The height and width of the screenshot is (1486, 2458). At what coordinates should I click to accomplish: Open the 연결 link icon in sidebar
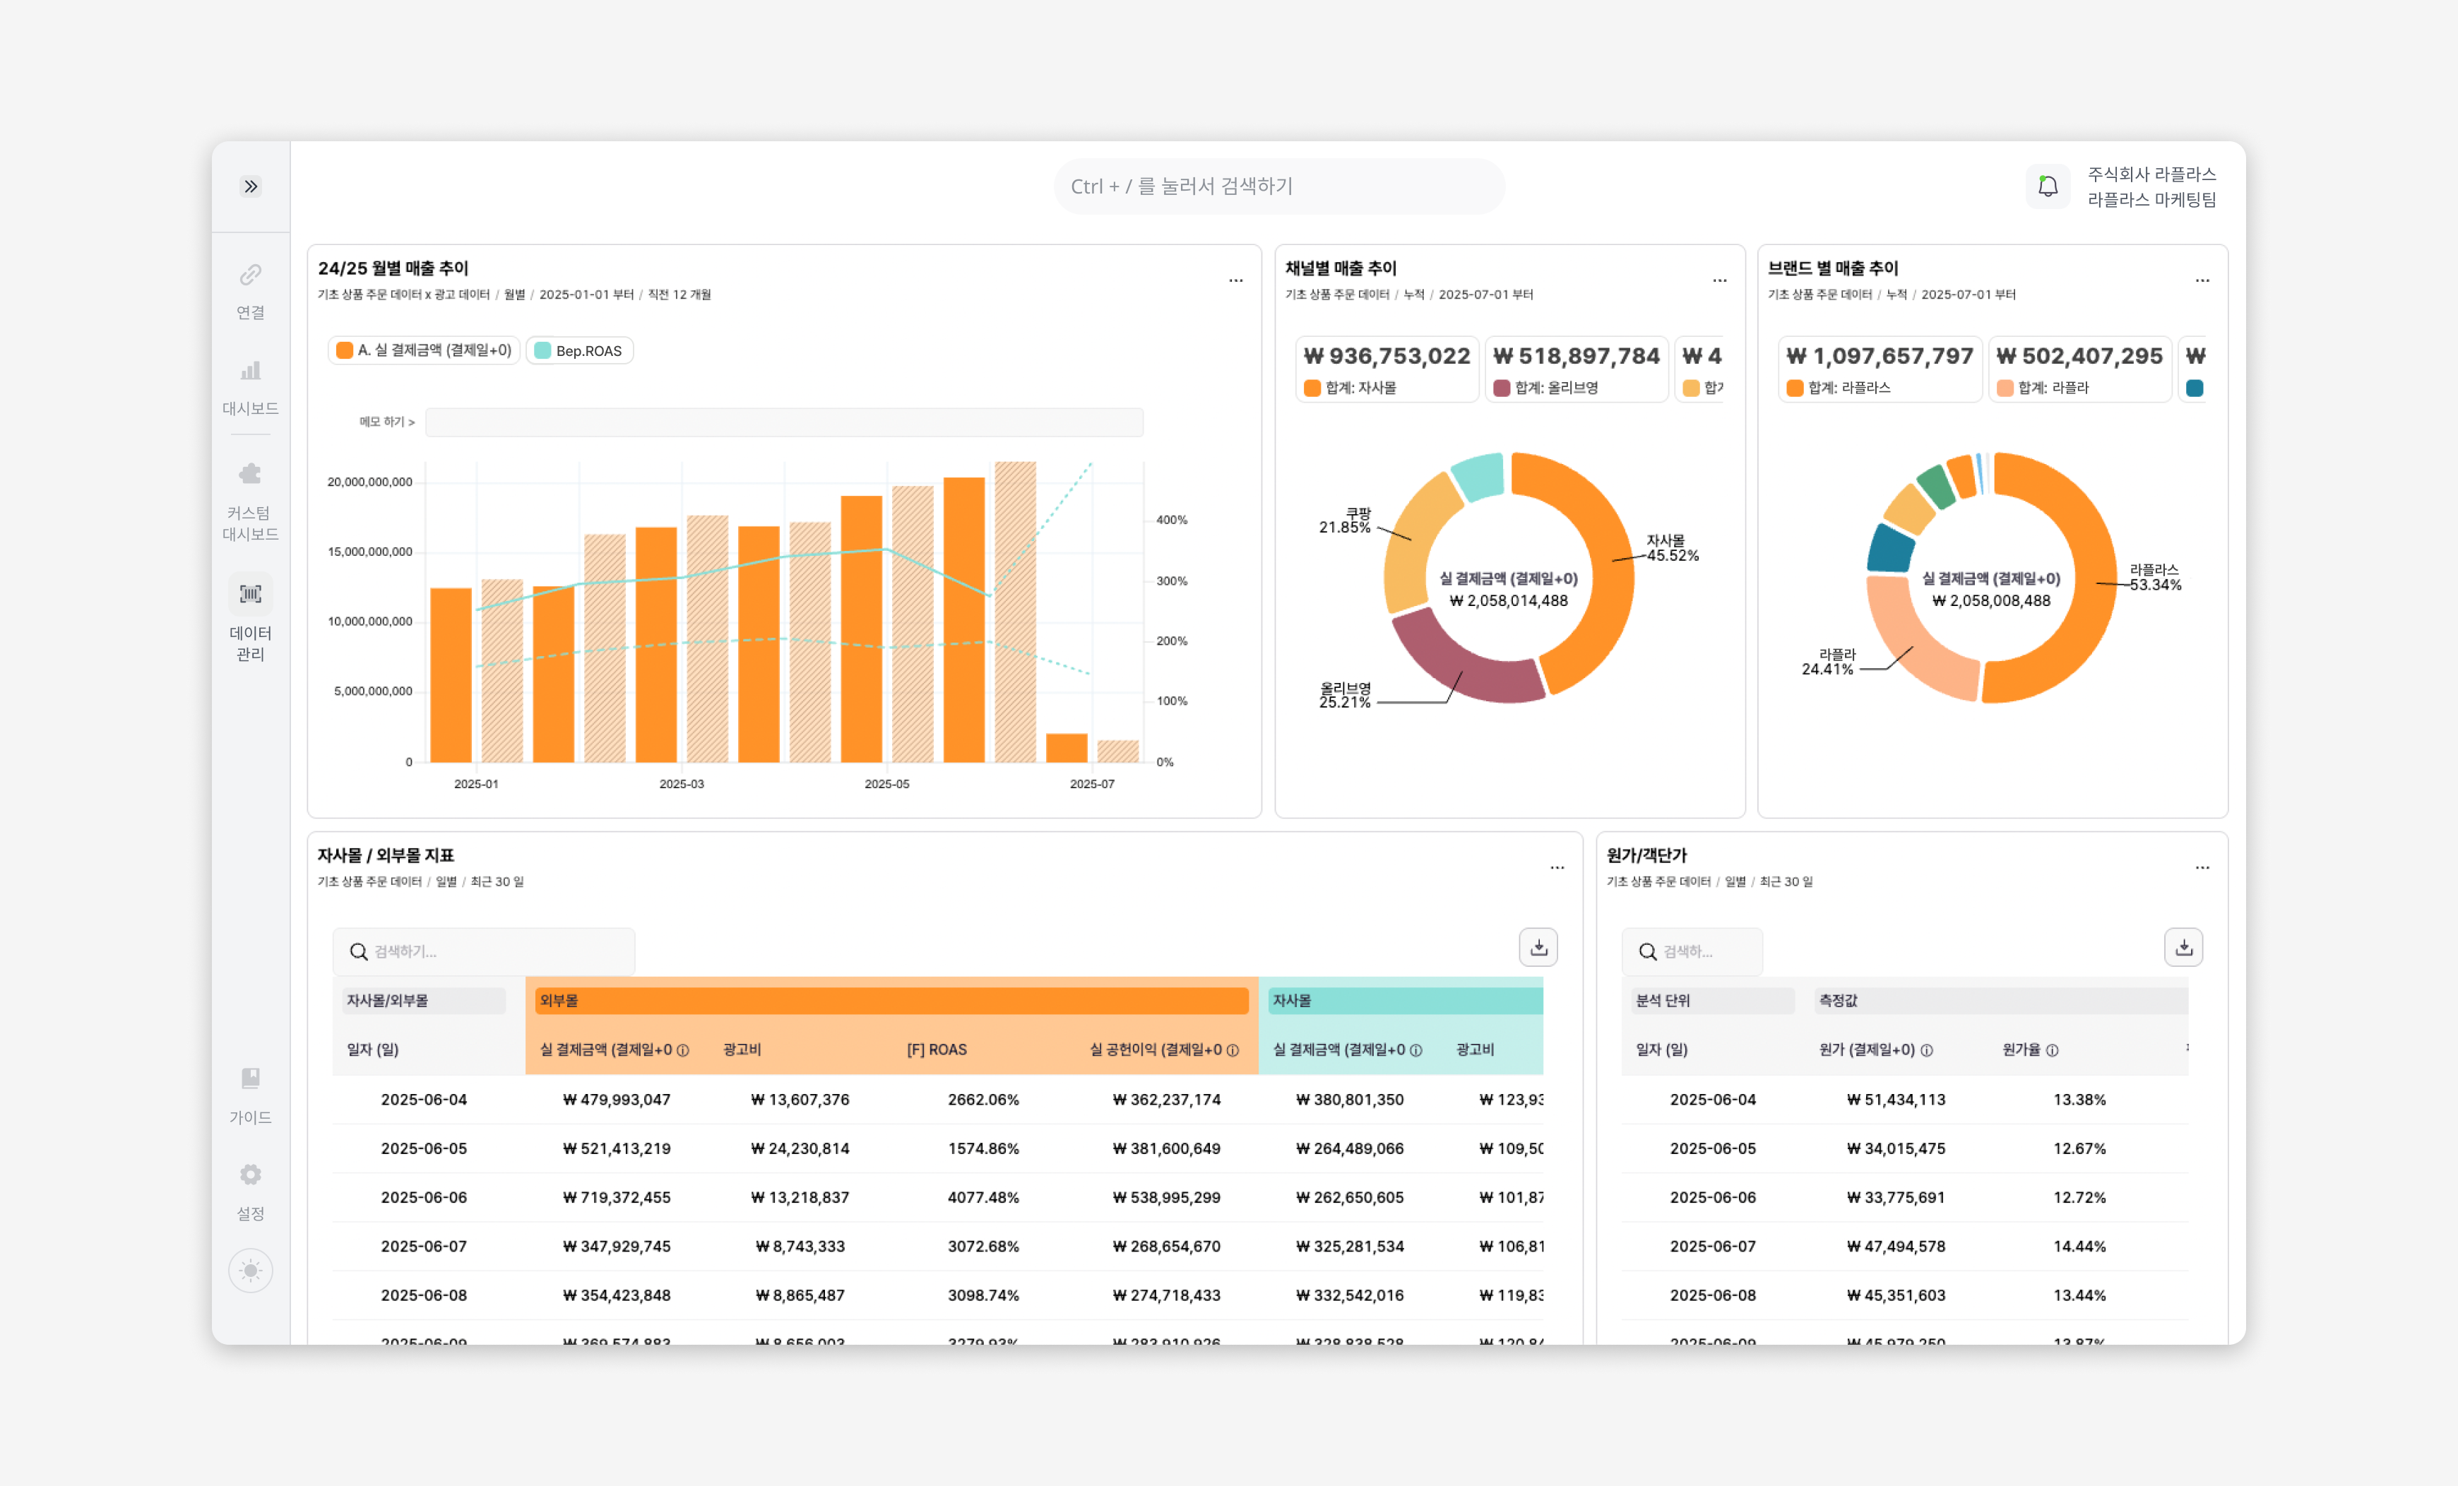250,275
